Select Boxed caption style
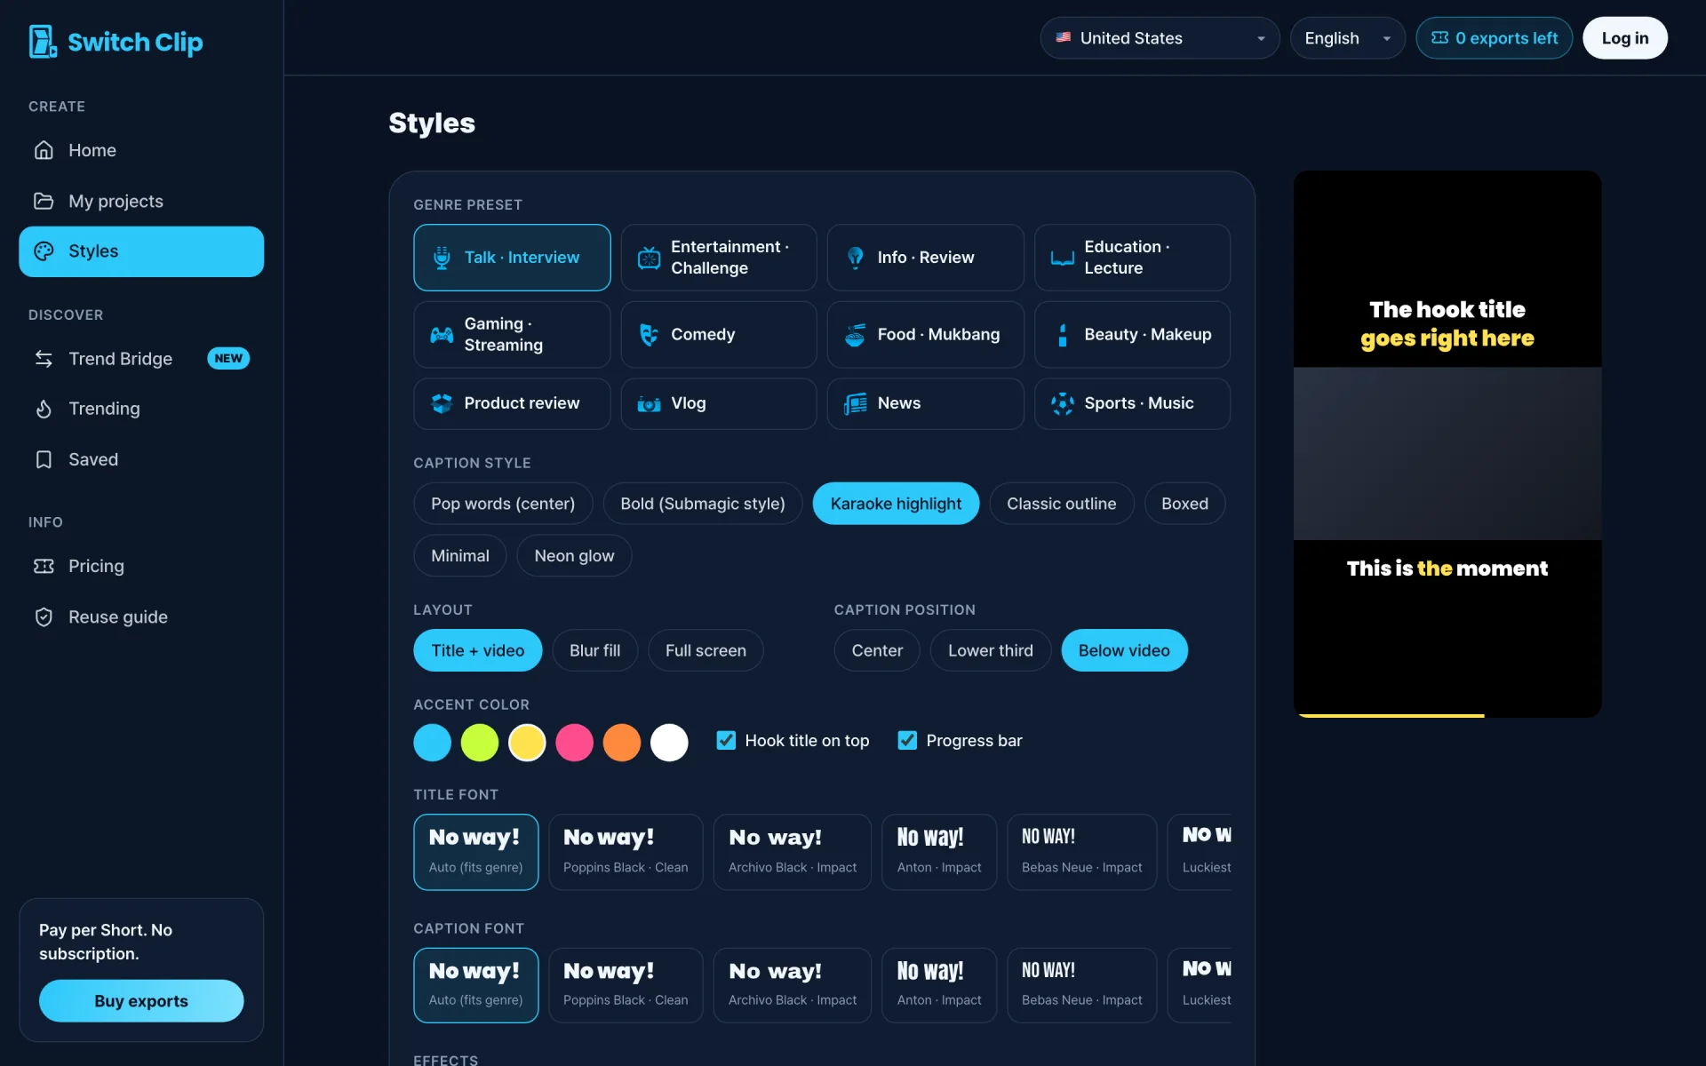This screenshot has width=1706, height=1066. coord(1184,504)
